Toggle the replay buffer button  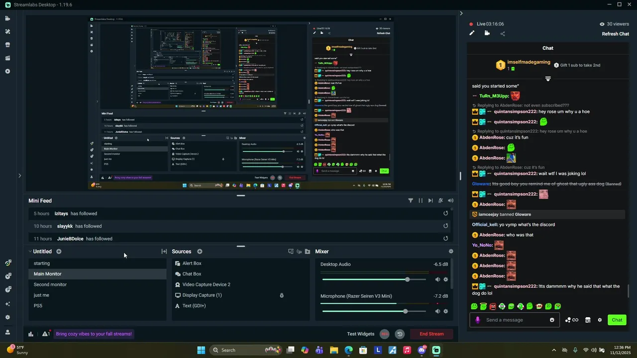coord(400,334)
